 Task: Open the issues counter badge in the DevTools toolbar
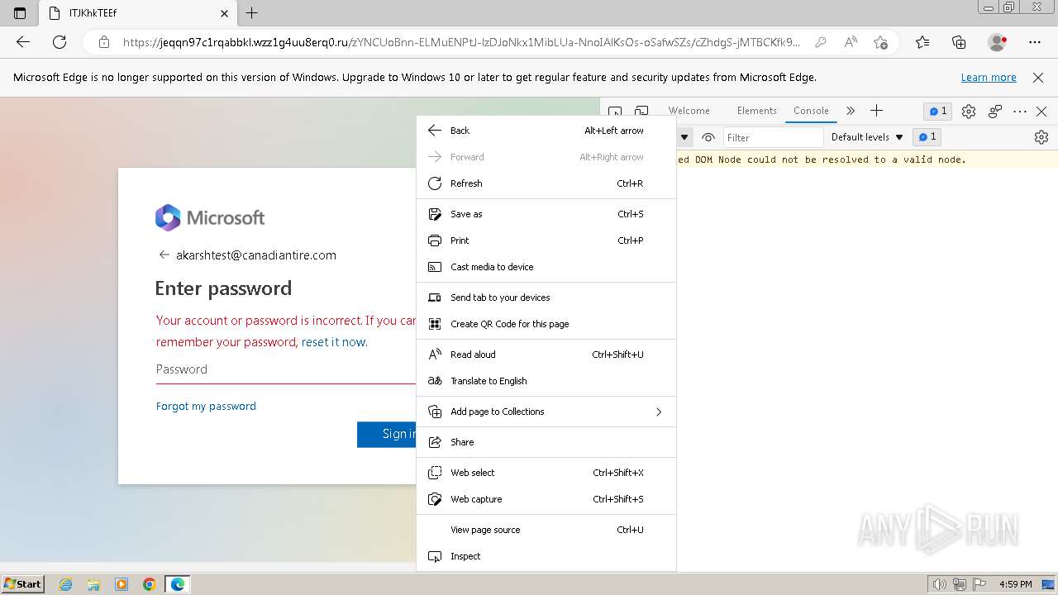coord(937,111)
